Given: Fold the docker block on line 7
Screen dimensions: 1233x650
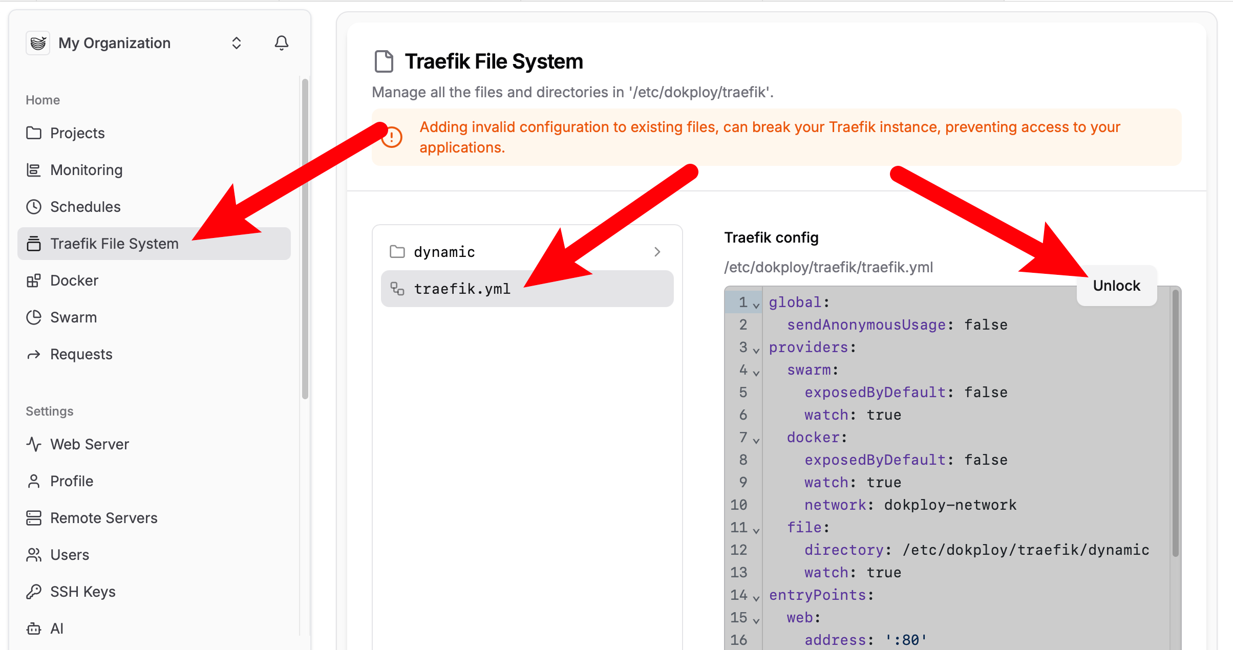Looking at the screenshot, I should [x=756, y=440].
